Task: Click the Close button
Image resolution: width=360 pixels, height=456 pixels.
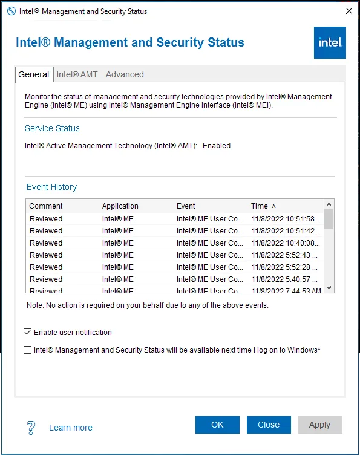Action: (269, 425)
